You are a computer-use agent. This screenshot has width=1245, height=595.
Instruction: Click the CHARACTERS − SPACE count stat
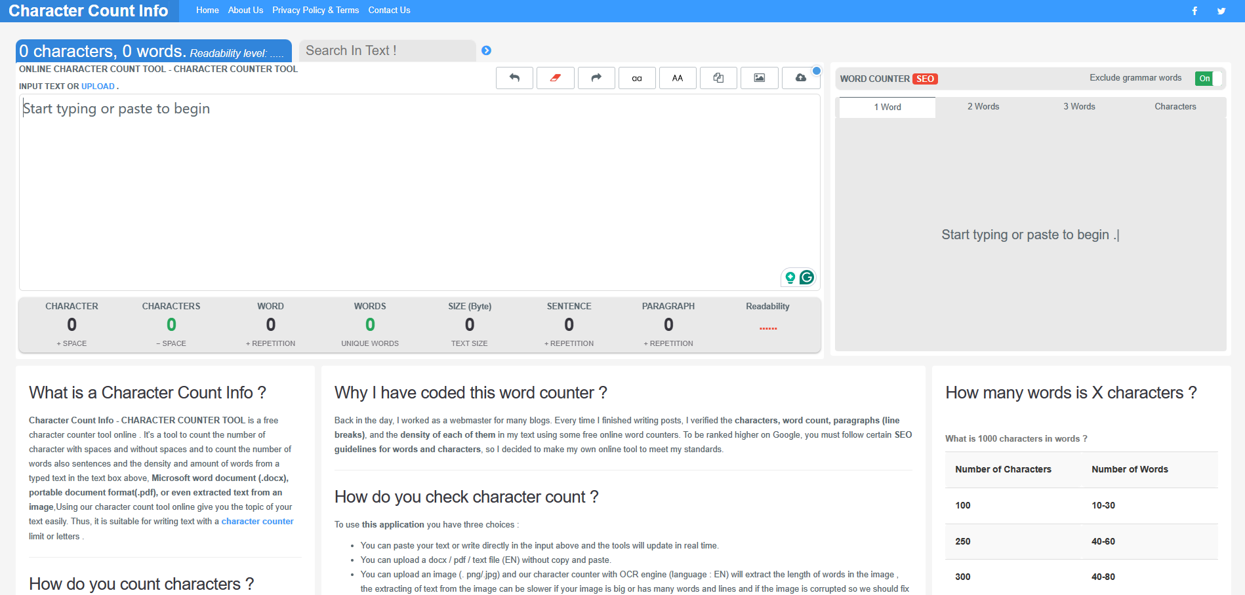click(x=171, y=324)
